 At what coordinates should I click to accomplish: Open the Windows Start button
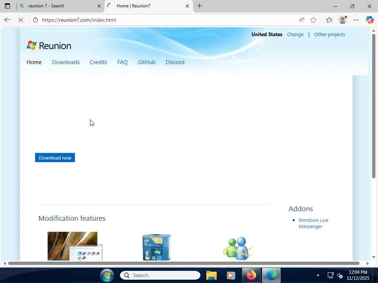point(107,275)
